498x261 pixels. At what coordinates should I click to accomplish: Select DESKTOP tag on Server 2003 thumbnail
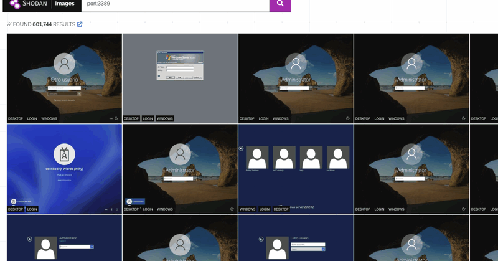[x=131, y=118]
